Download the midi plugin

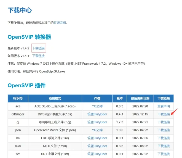[164, 146]
